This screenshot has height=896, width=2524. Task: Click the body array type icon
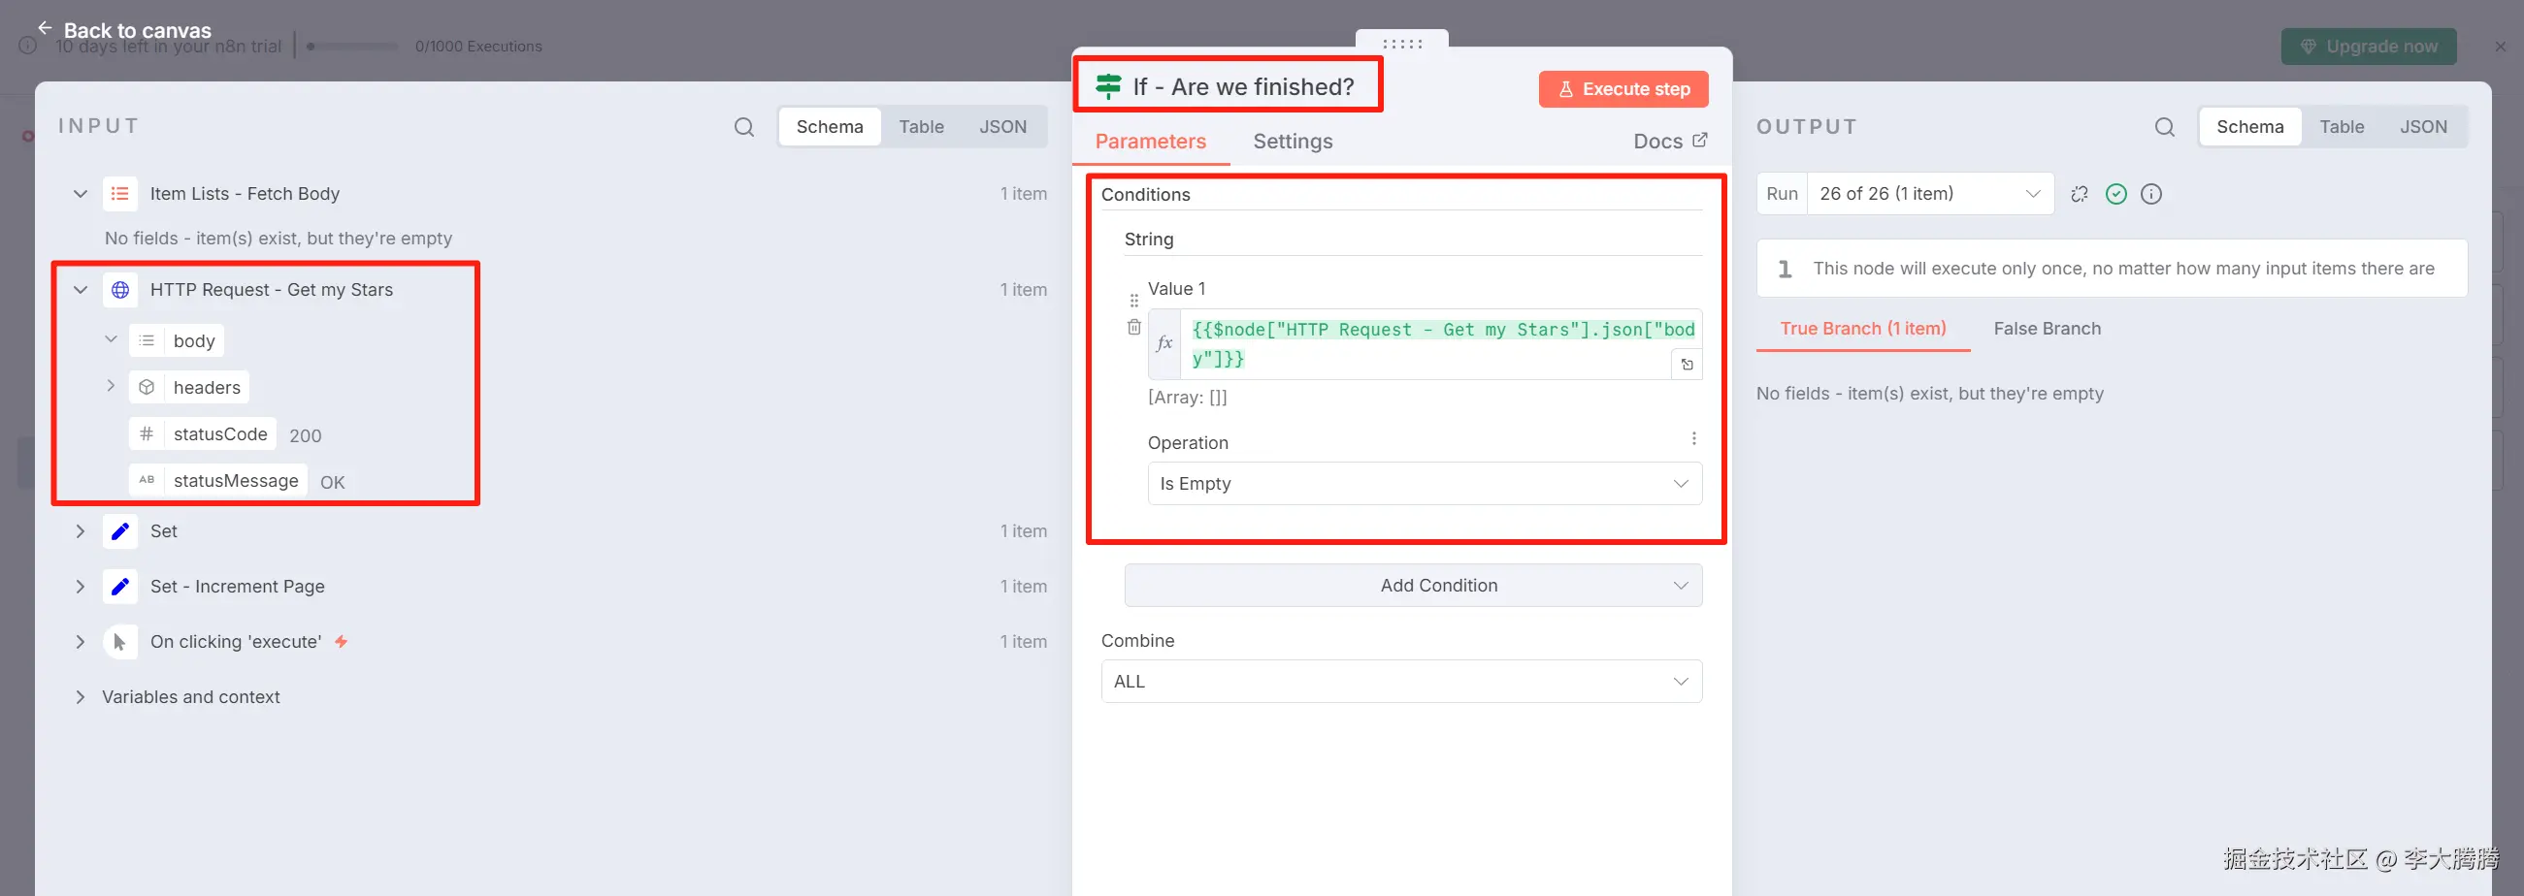click(147, 340)
